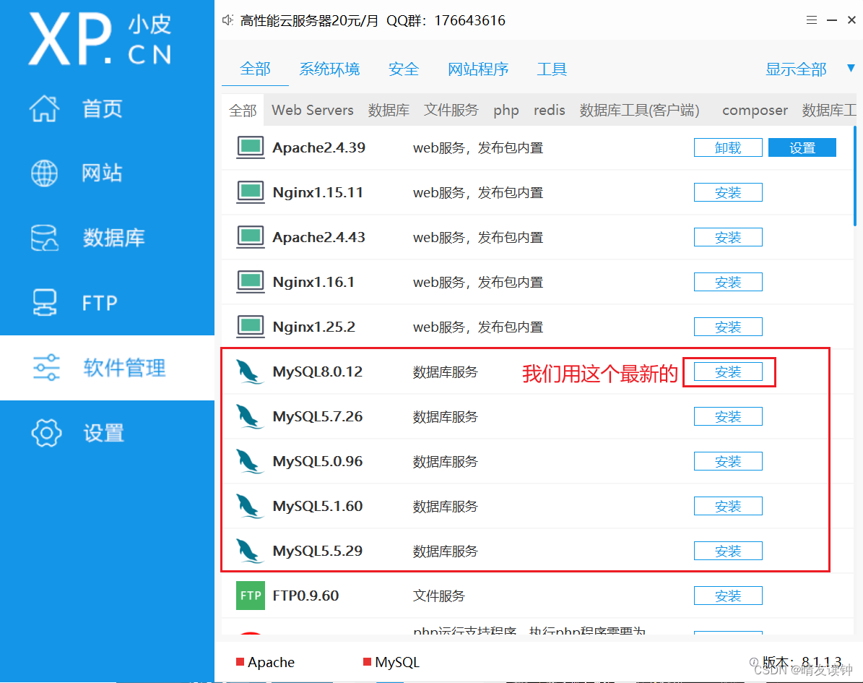The height and width of the screenshot is (683, 863).
Task: Install MySQL5.7.26
Action: pyautogui.click(x=728, y=416)
